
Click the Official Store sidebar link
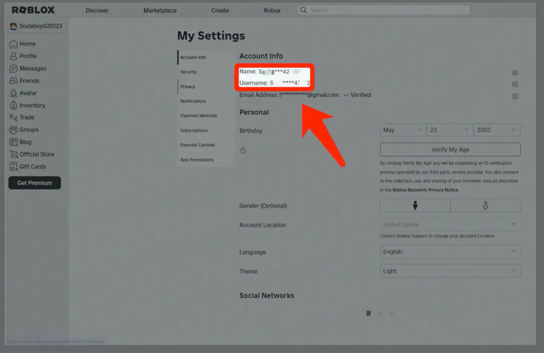tap(37, 154)
